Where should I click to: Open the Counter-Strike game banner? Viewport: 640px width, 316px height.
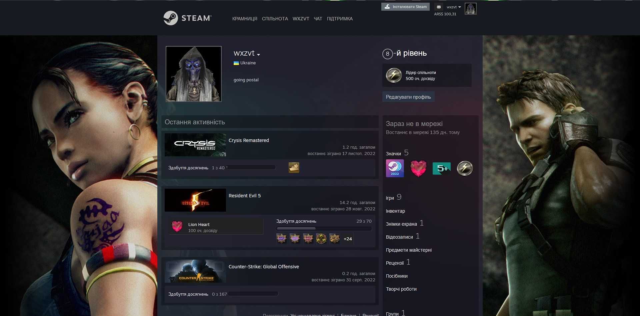point(195,271)
